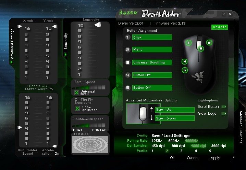Screen dimensions: 246x170
Task: Switch to Profile 3
Action: (x=181, y=151)
